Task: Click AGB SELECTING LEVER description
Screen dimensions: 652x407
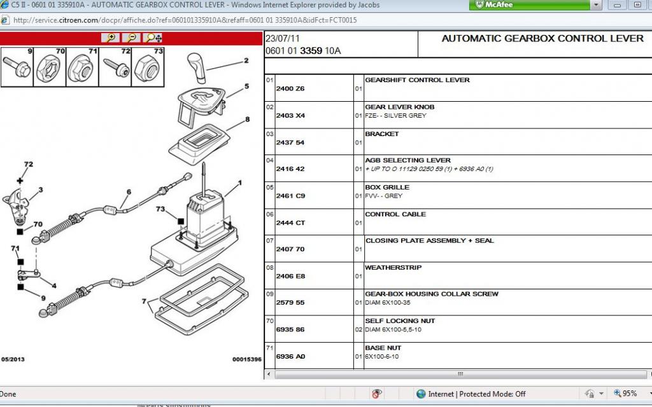Action: tap(407, 160)
